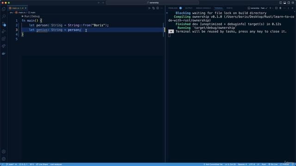Screen dimensions: 296x166
Task: Click errors and warnings status bar counter
Action: coord(23,164)
